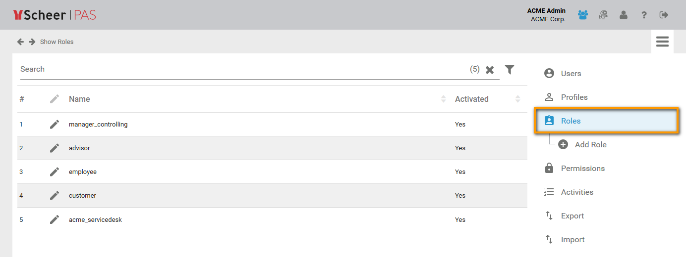The image size is (686, 257).
Task: Click the edit pencil beside employee
Action: click(x=55, y=172)
